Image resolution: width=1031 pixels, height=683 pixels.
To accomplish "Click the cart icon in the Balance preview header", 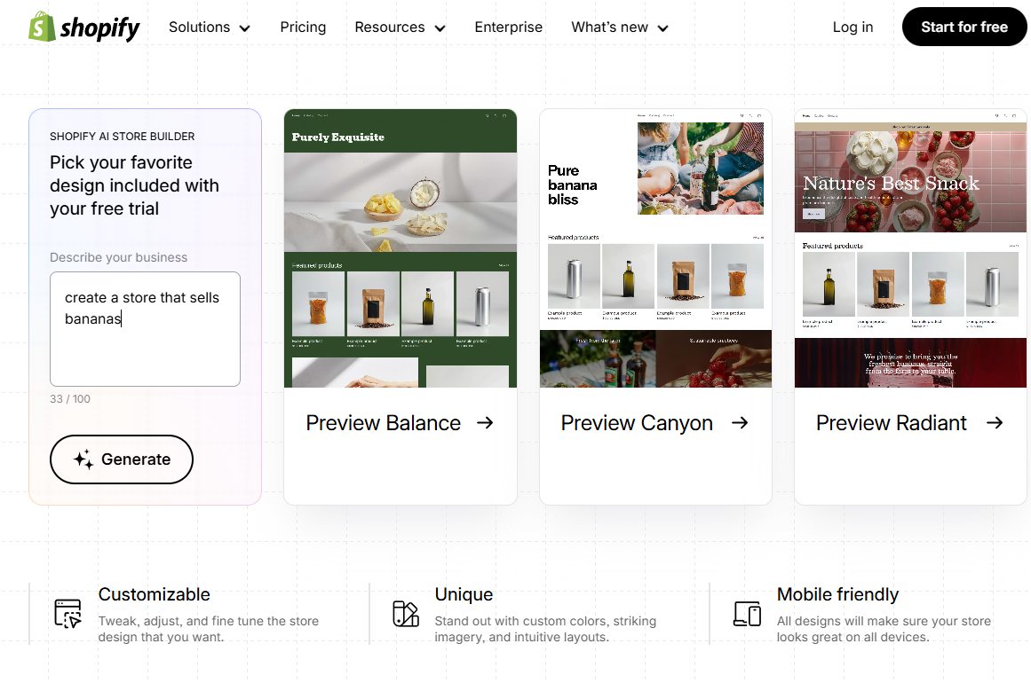I will 504,115.
